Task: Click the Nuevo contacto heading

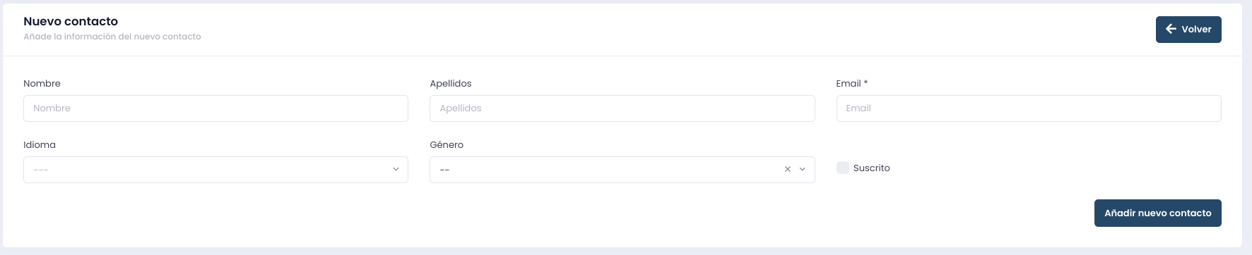Action: pyautogui.click(x=71, y=21)
